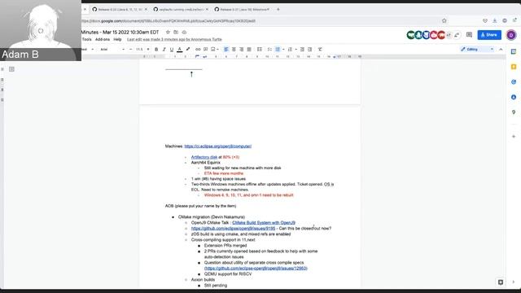
Task: Toggle italic formatting in toolbar
Action: (x=164, y=49)
